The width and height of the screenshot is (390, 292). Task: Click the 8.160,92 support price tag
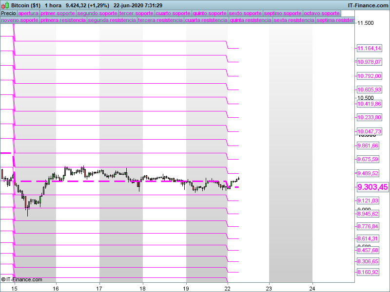coord(368,272)
